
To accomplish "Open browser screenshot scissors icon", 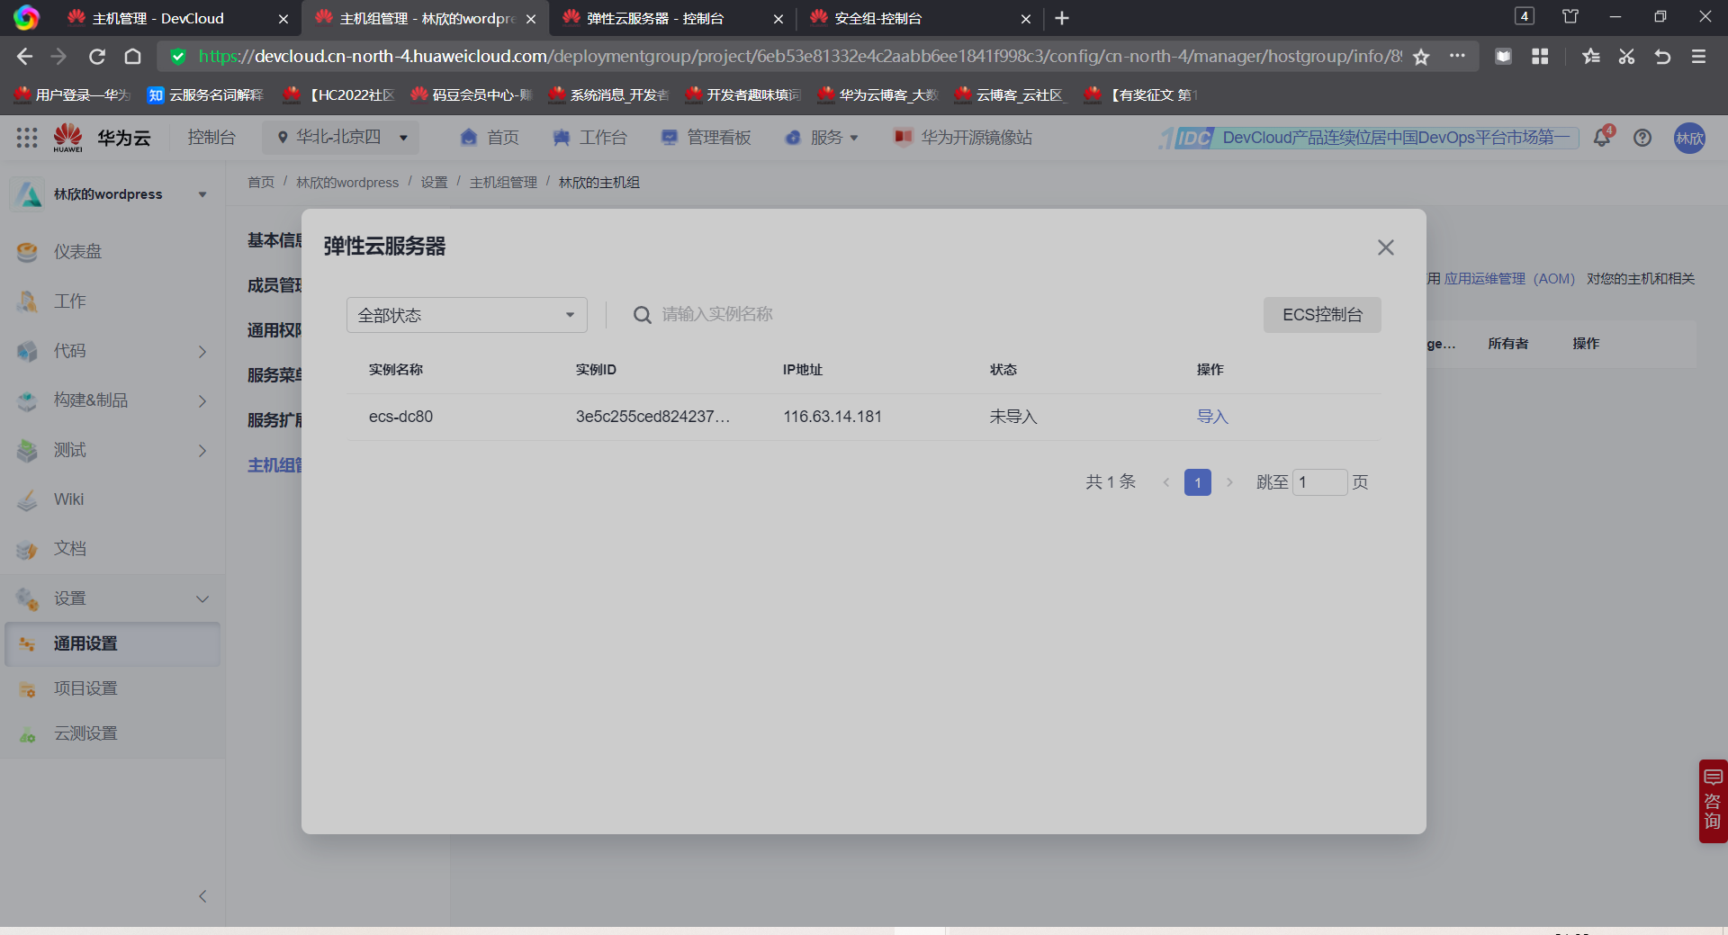I will tap(1626, 57).
